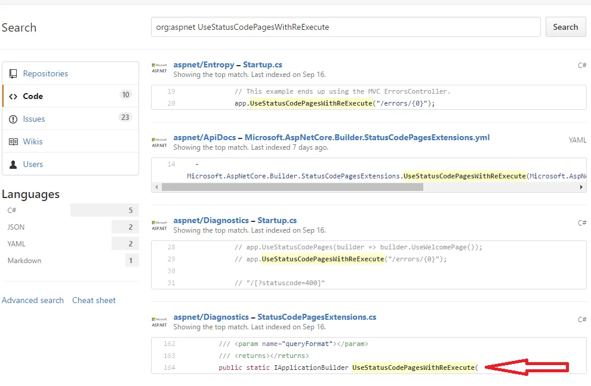Click ASP.NET avatar beside aspnet/ApiDocs result
The width and height of the screenshot is (591, 386).
[x=159, y=141]
